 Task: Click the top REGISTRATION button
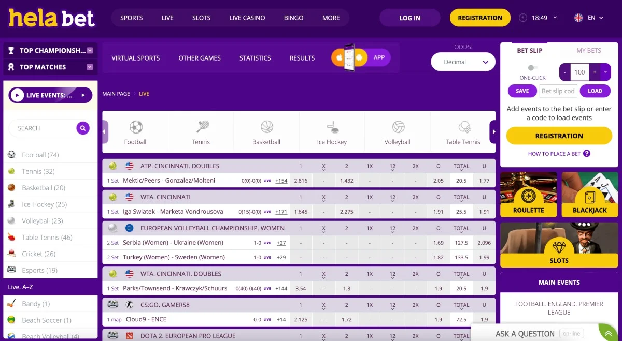480,18
